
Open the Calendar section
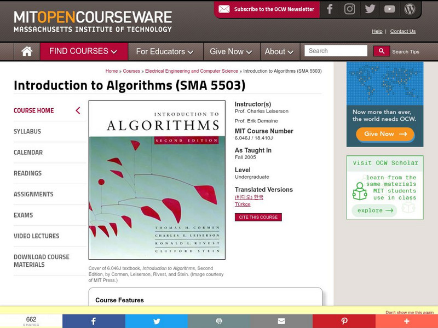[28, 153]
